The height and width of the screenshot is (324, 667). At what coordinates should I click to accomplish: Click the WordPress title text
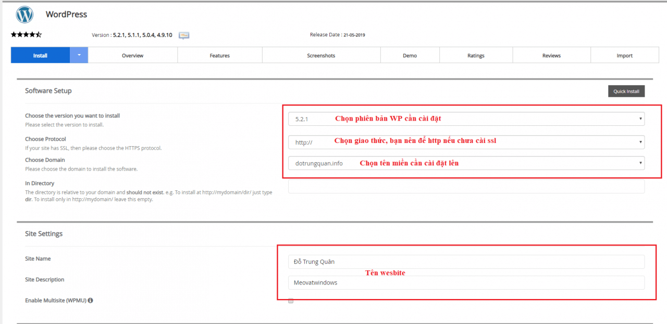tap(67, 14)
